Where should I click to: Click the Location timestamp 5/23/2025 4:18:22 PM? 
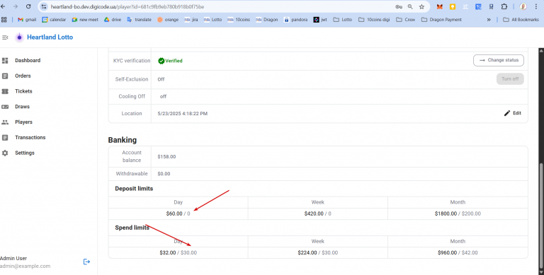coord(183,114)
